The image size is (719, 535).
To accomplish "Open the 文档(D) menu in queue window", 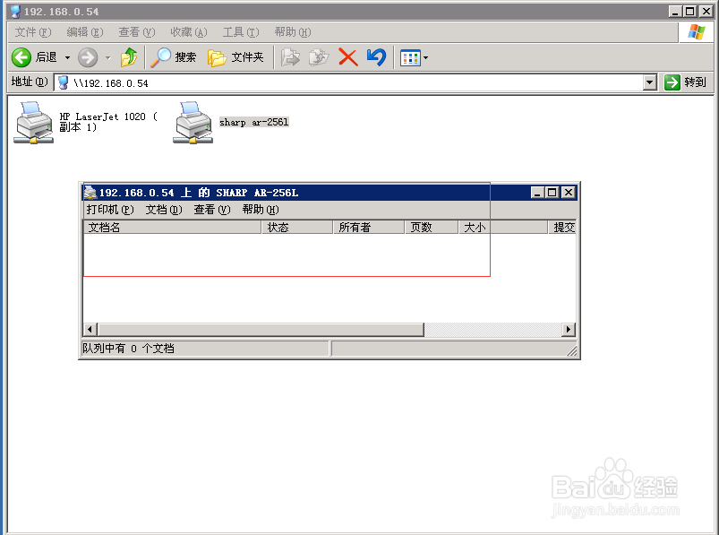I will tap(164, 210).
